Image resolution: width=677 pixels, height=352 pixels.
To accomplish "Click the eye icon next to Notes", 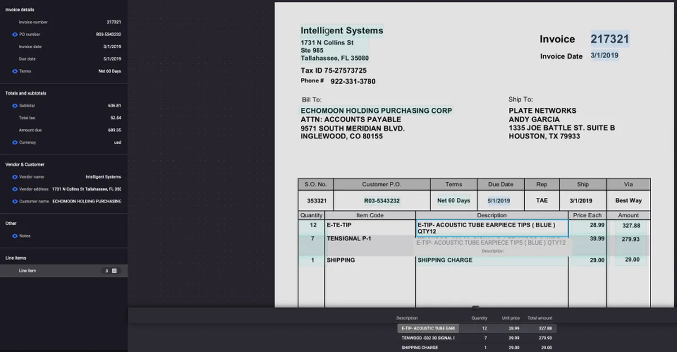I will [15, 236].
